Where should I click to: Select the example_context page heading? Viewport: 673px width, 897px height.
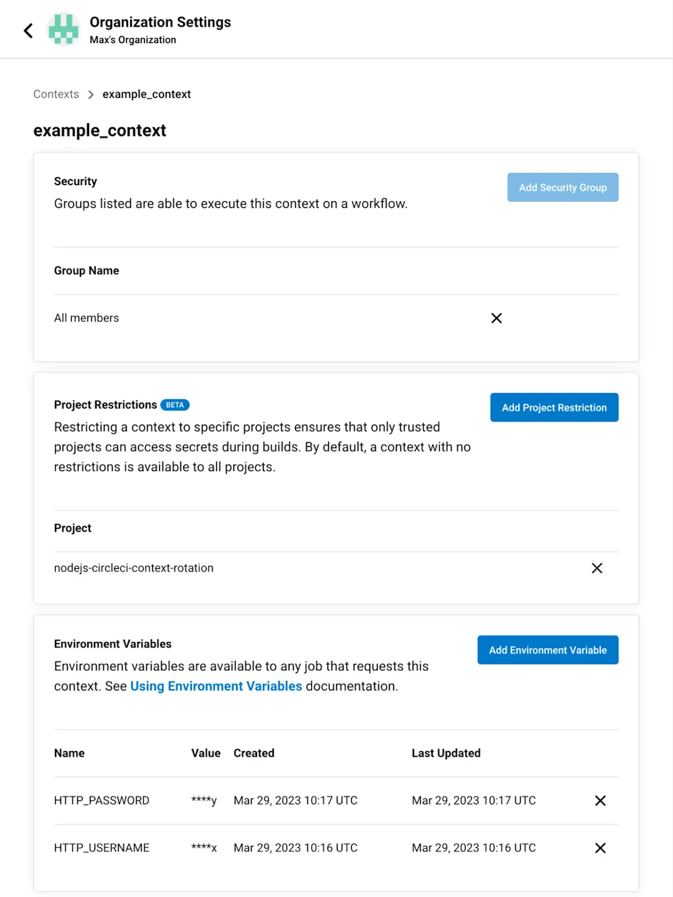[99, 130]
